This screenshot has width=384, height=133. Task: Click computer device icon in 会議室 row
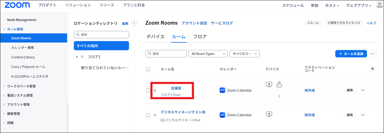(x=269, y=84)
